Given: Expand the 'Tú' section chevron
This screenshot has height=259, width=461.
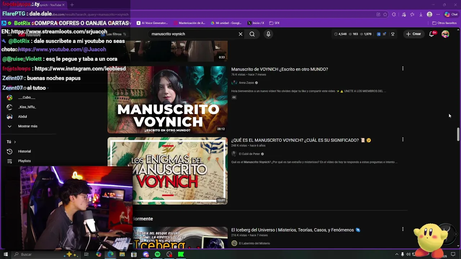Looking at the screenshot, I should [x=15, y=142].
